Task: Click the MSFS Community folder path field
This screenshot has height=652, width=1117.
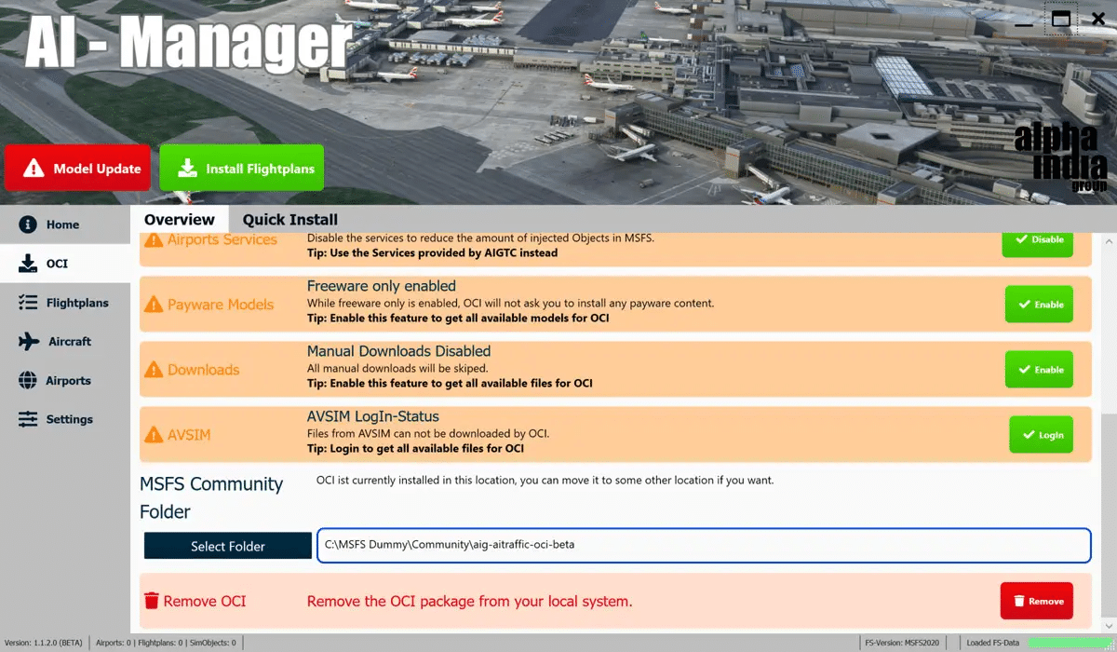Action: (703, 545)
